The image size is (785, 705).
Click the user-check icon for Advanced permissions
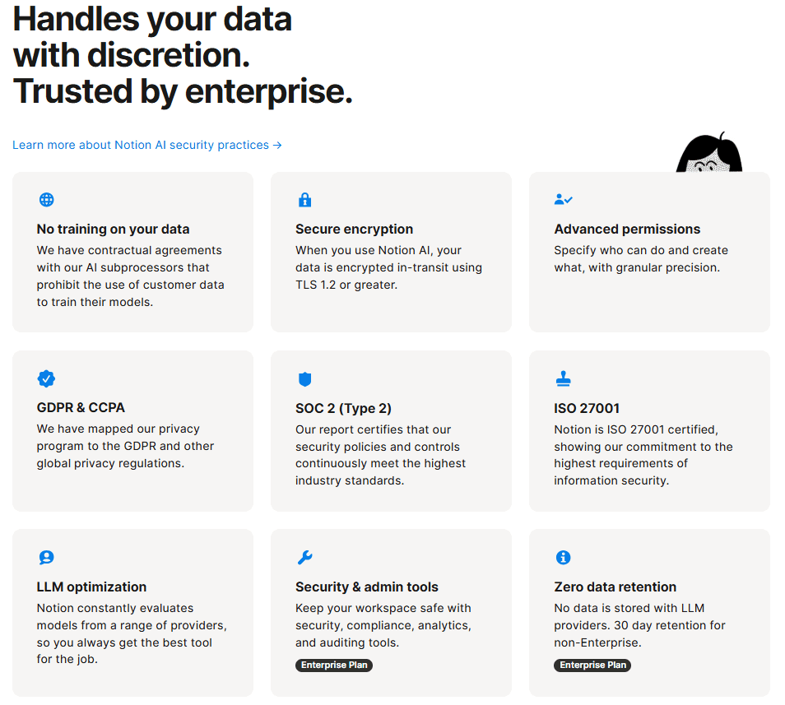click(564, 199)
